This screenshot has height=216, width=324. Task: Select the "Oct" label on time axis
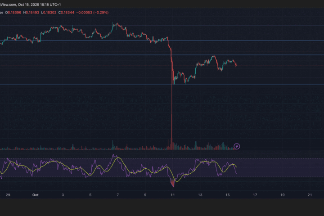tap(36, 195)
